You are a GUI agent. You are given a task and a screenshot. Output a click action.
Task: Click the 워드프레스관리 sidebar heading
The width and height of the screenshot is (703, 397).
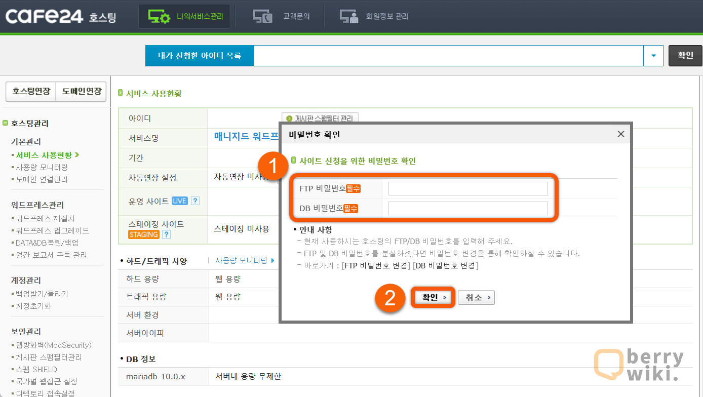click(37, 205)
